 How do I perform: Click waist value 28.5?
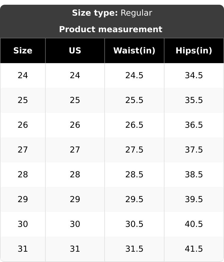click(134, 175)
